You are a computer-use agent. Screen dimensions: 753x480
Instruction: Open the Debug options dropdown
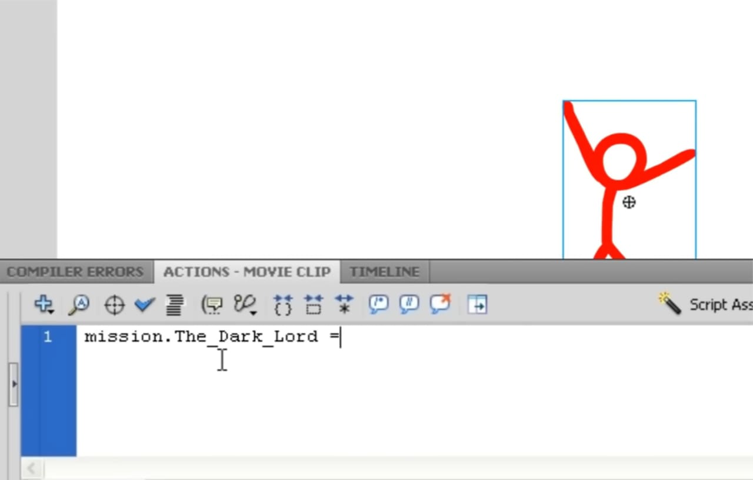(245, 305)
